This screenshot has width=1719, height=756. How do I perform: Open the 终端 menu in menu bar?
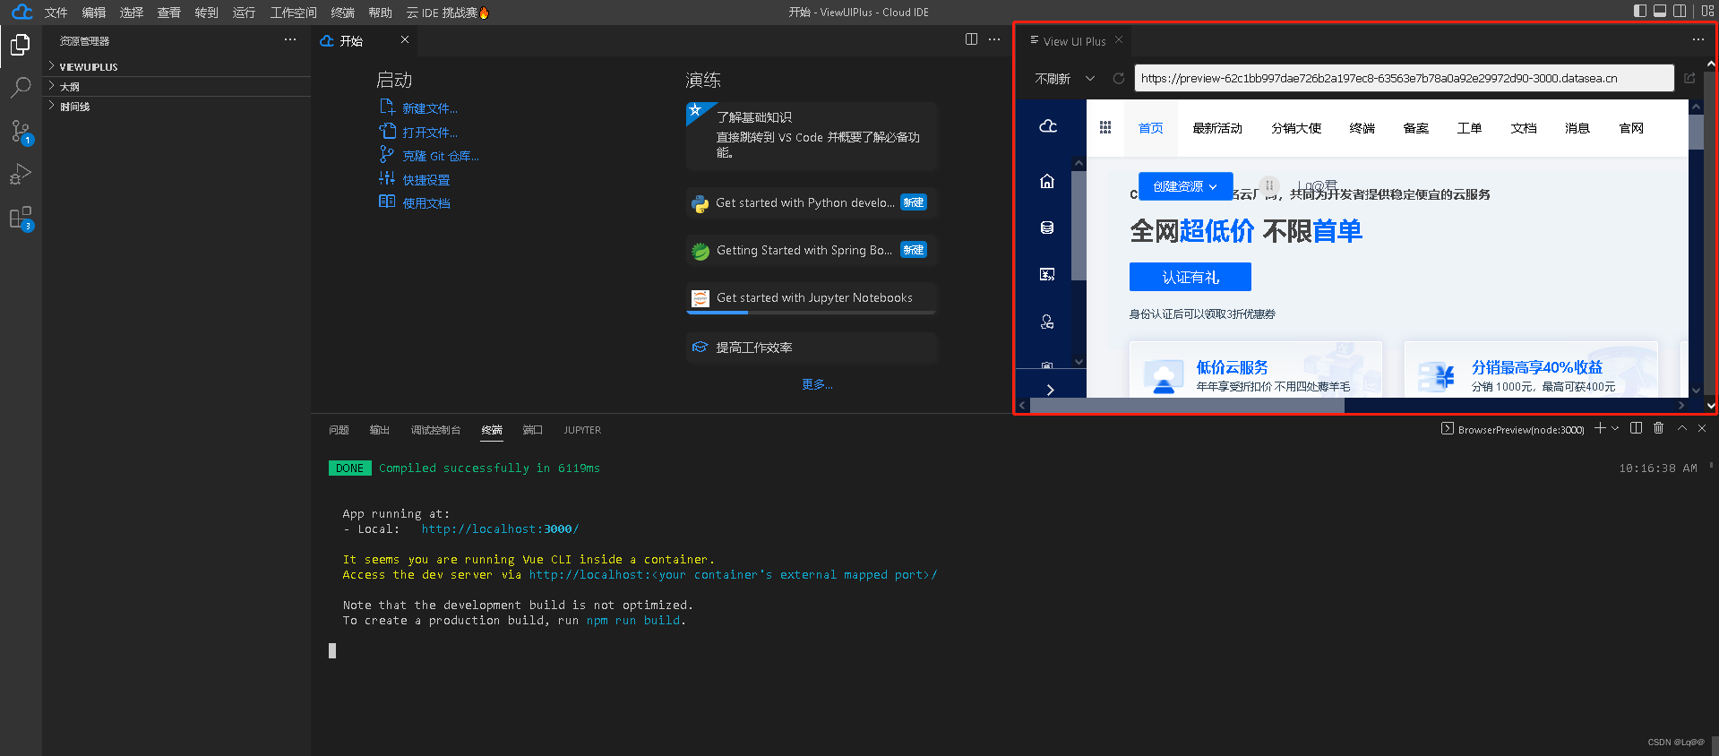(342, 13)
